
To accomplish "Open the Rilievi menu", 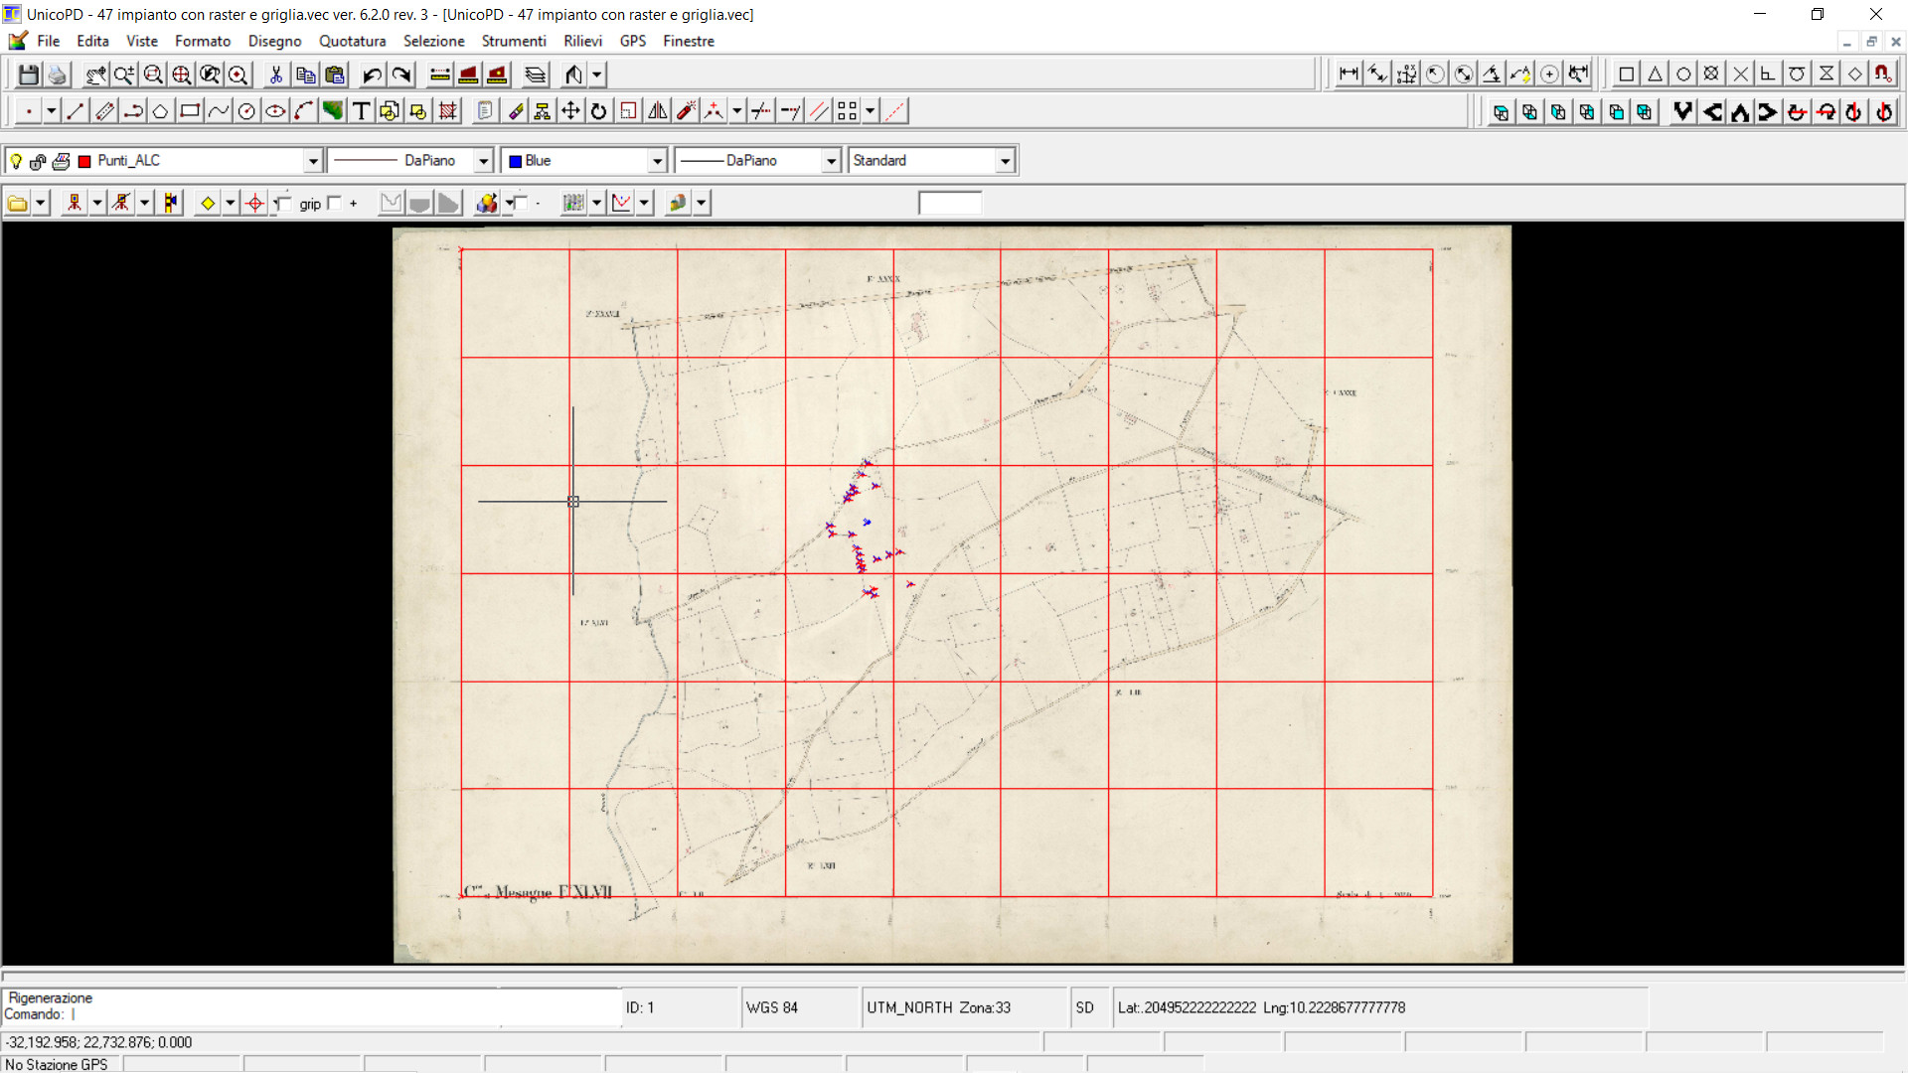I will click(x=582, y=41).
